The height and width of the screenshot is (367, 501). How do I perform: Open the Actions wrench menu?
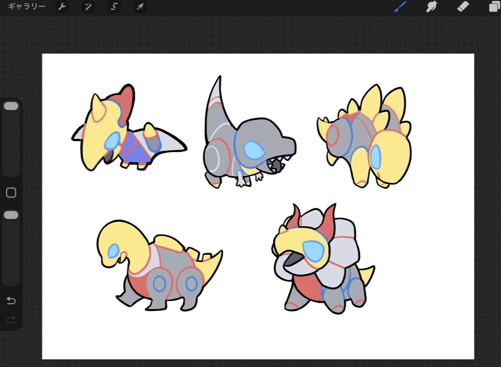[62, 7]
